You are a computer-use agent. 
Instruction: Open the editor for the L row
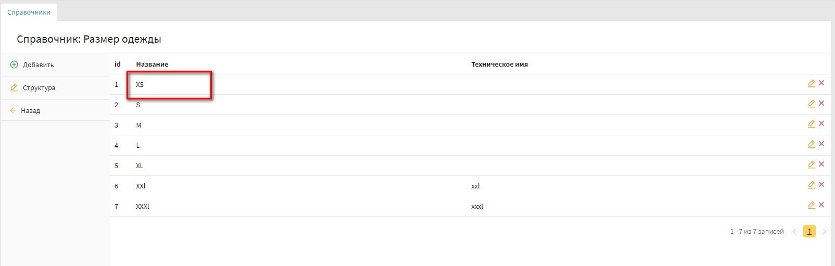pos(811,144)
